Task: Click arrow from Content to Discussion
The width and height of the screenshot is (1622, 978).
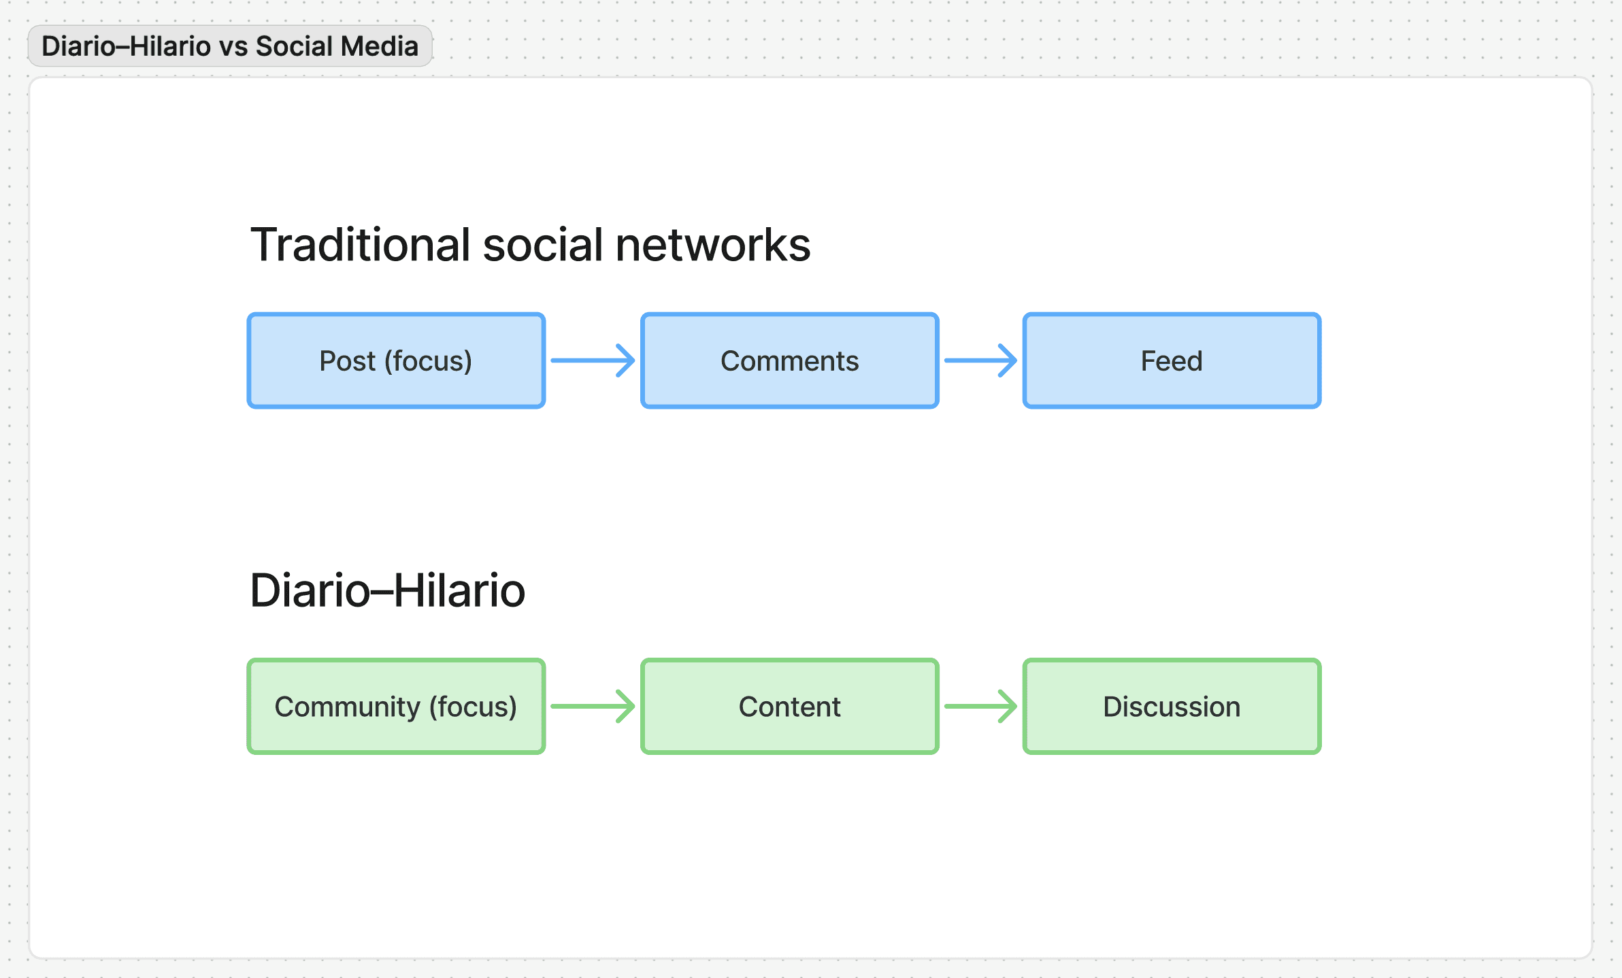Action: click(x=978, y=706)
